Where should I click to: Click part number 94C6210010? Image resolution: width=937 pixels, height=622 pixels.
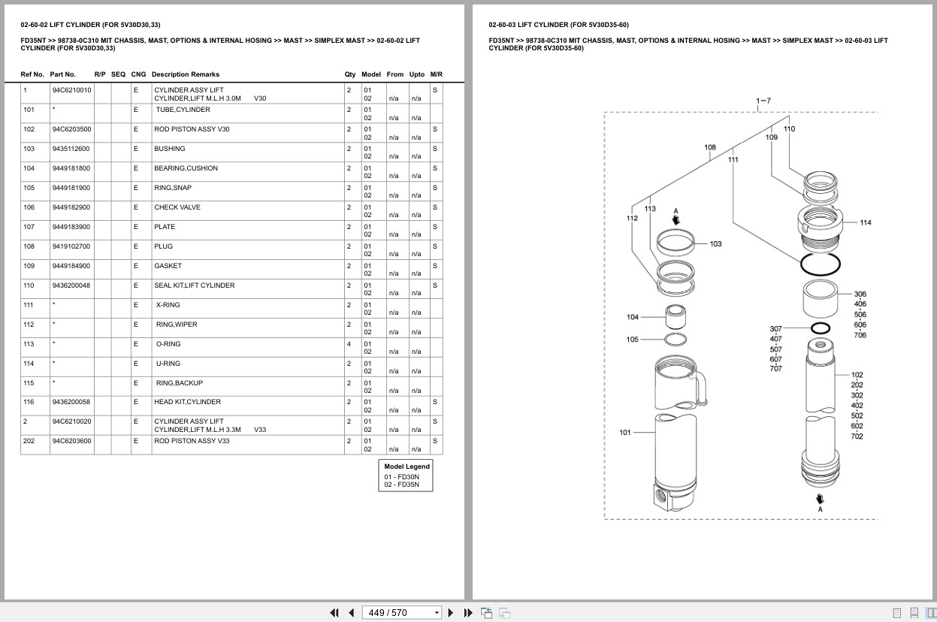[71, 90]
